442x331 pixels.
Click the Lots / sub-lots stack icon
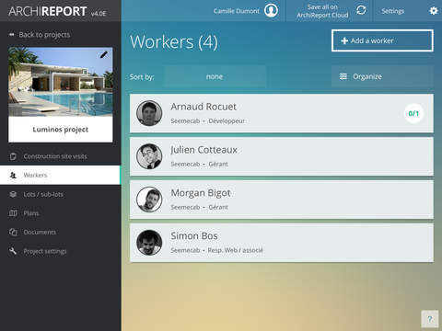(13, 194)
